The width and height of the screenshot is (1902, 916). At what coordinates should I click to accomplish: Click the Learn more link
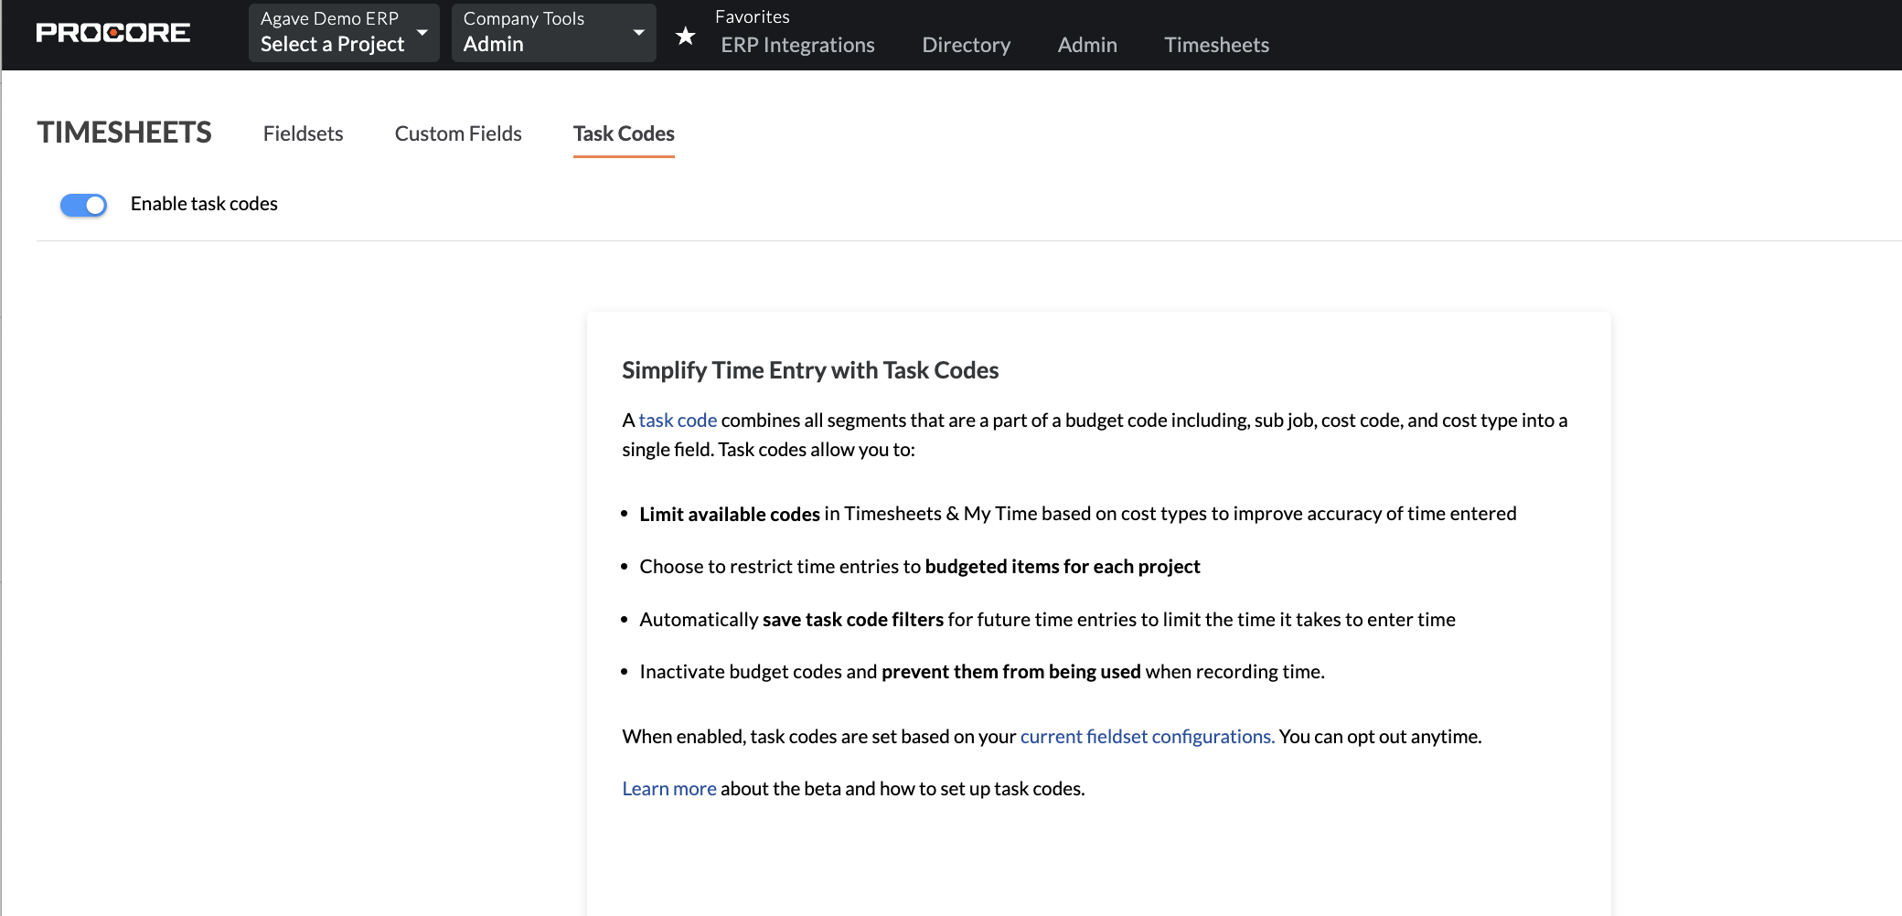[x=669, y=788]
